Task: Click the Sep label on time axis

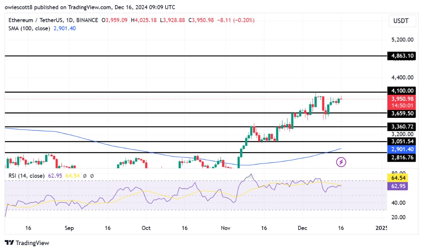Action: pyautogui.click(x=69, y=228)
